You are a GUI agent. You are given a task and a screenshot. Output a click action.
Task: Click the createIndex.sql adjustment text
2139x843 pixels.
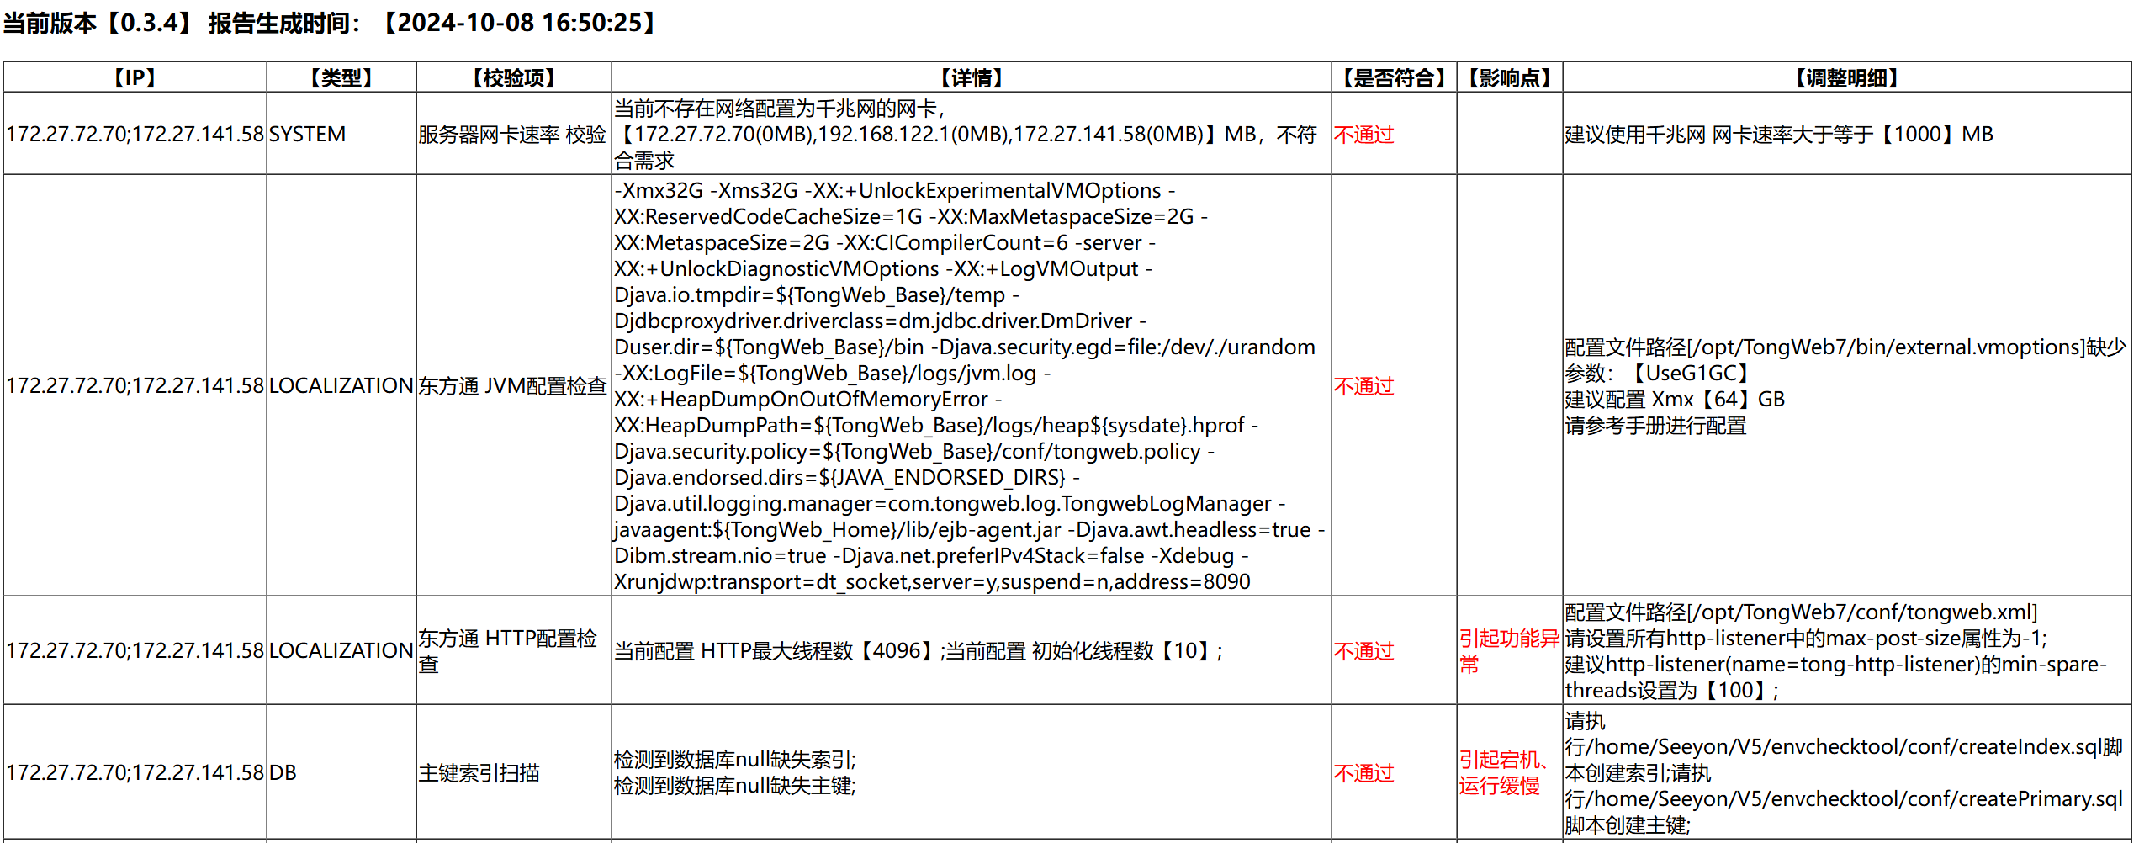(1844, 772)
